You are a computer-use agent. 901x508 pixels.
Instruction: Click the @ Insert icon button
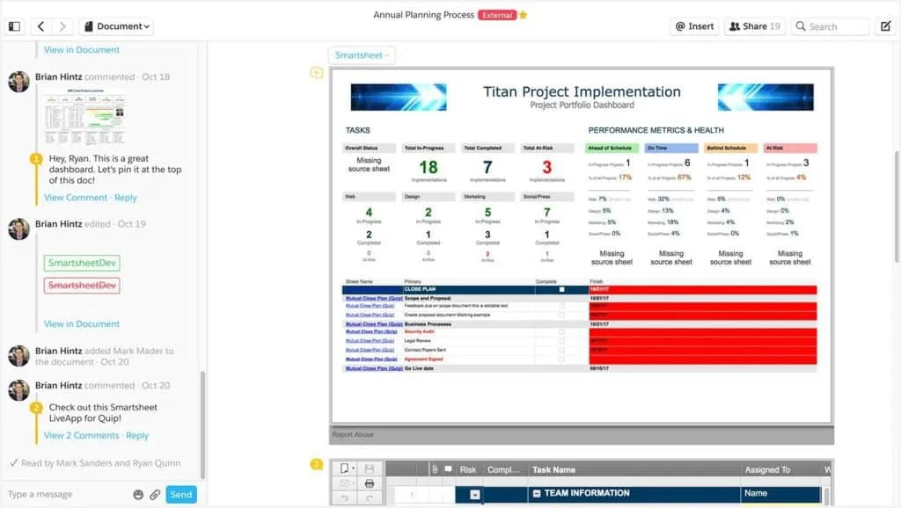tap(694, 25)
